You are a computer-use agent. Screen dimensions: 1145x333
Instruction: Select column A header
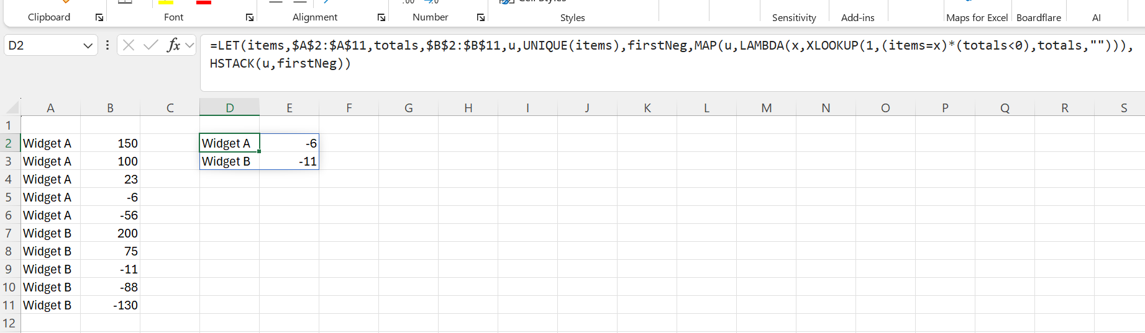(x=51, y=108)
